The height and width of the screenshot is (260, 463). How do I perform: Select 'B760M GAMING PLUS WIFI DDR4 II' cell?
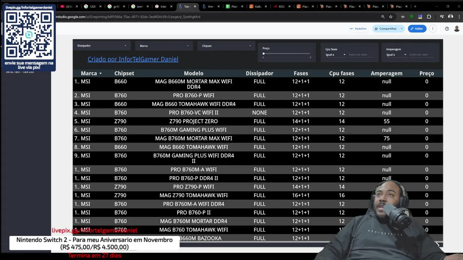coord(194,158)
